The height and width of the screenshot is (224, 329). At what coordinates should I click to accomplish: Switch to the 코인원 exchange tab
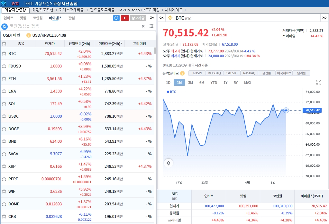[38, 18]
